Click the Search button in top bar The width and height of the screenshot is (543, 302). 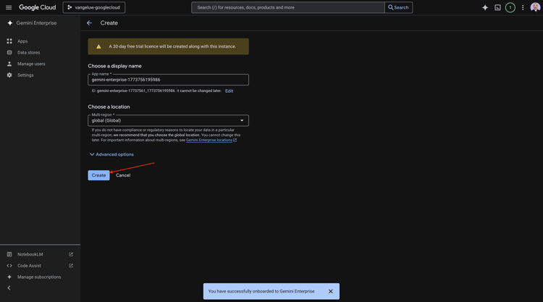[x=398, y=7]
